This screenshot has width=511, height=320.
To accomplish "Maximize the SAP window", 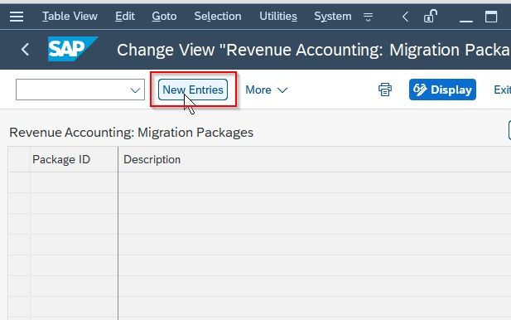I will [x=491, y=17].
